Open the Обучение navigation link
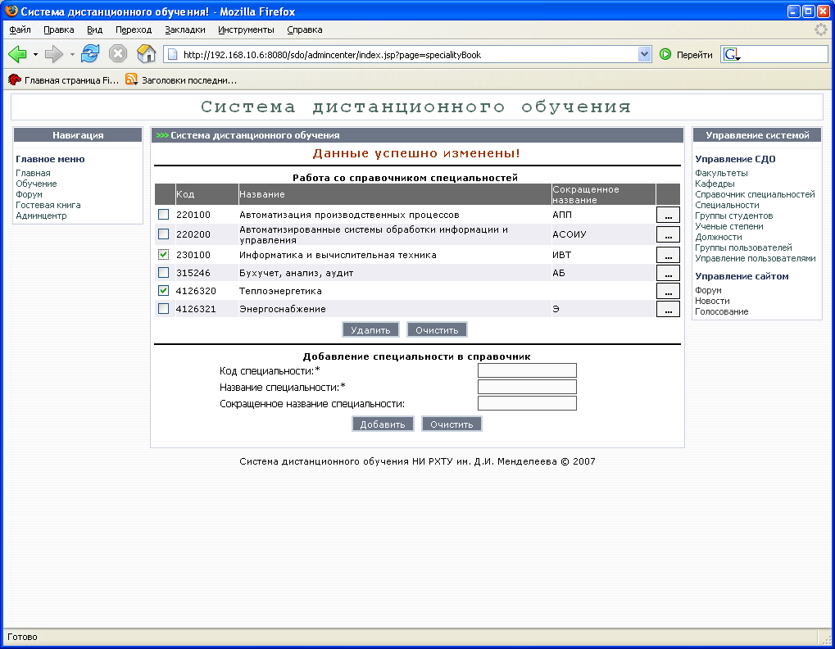835x649 pixels. (x=36, y=184)
